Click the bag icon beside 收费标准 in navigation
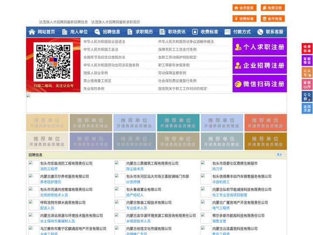313x235 pixels. point(195,32)
